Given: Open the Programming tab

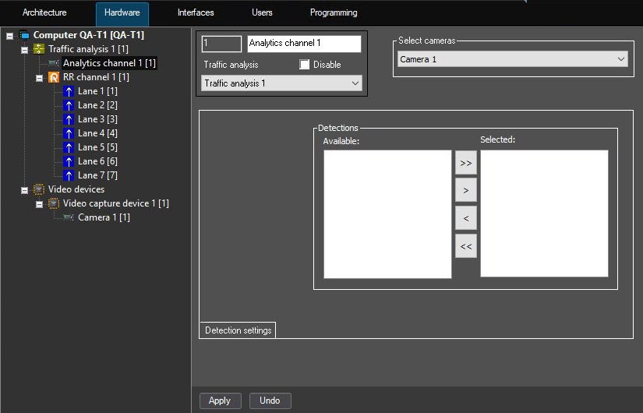Looking at the screenshot, I should 334,12.
